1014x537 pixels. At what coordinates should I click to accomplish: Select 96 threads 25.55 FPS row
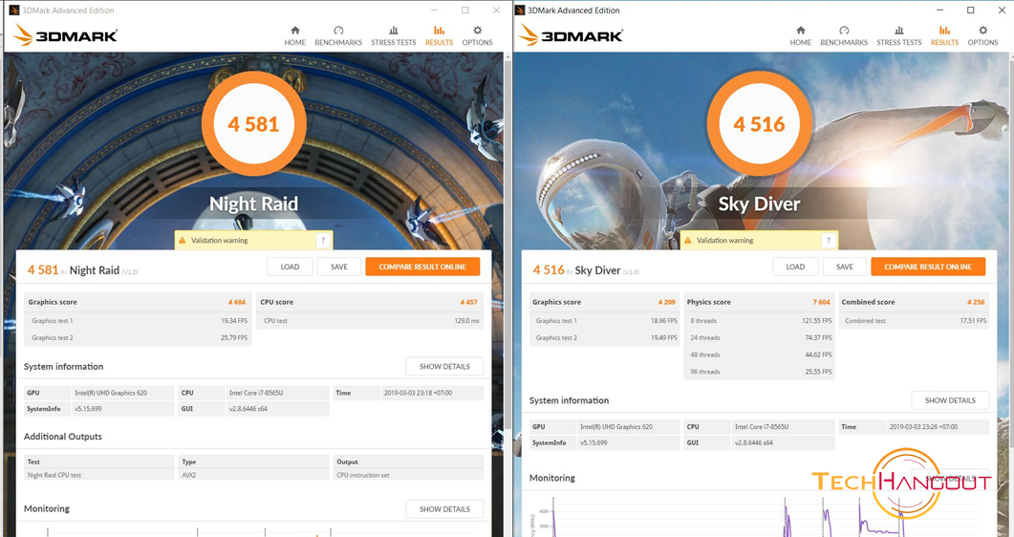tap(759, 373)
